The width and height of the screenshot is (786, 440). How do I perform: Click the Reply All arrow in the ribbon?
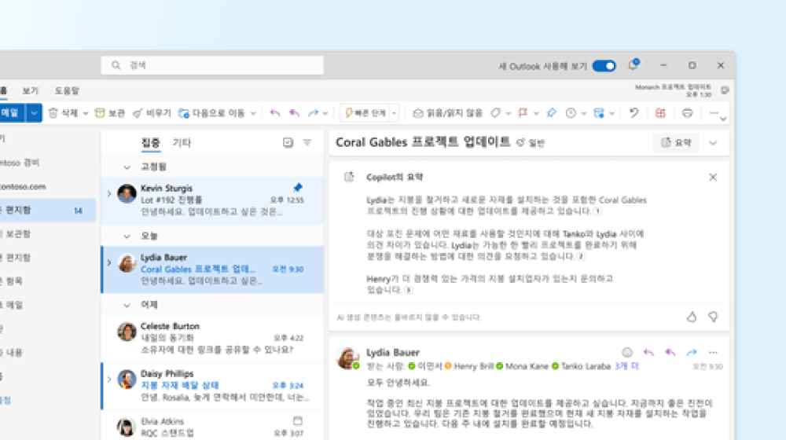pos(294,113)
